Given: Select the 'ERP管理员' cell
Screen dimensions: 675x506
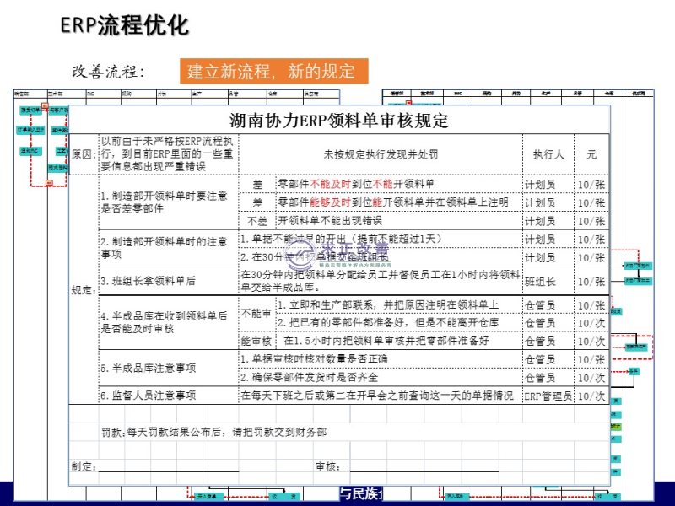Looking at the screenshot, I should pos(547,396).
